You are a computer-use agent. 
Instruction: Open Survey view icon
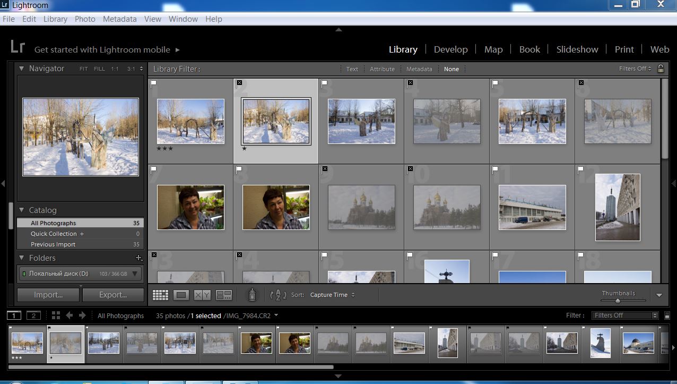click(x=224, y=295)
